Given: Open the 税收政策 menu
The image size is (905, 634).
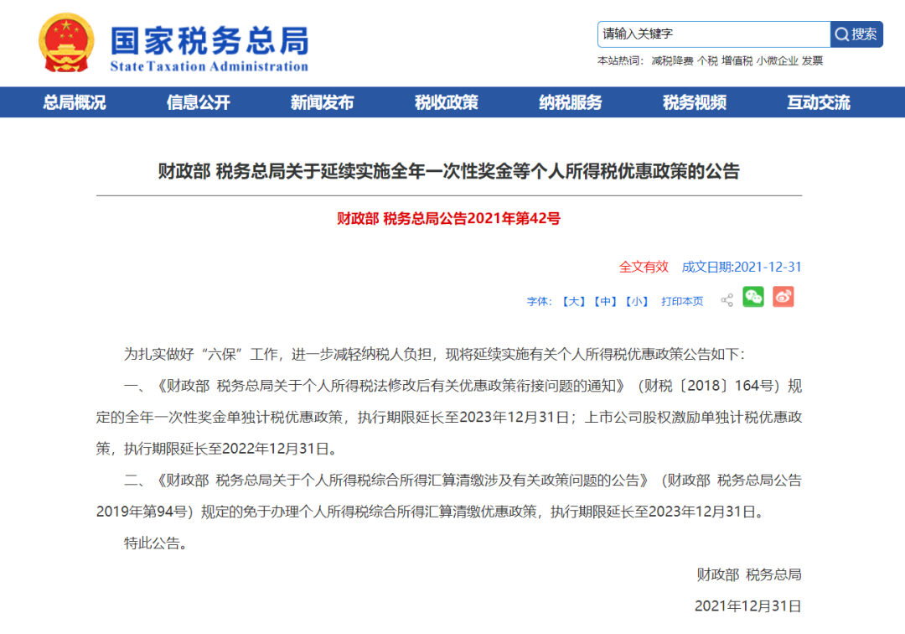Looking at the screenshot, I should pyautogui.click(x=446, y=102).
